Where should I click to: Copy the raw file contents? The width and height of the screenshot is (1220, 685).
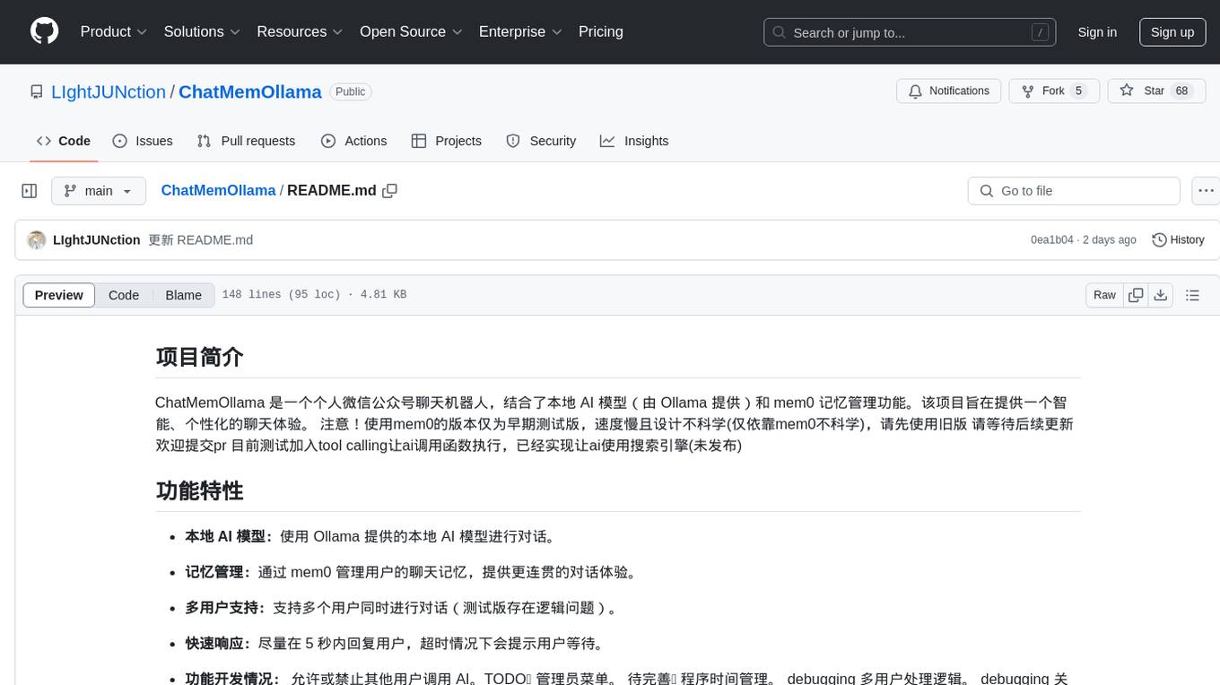tap(1136, 295)
